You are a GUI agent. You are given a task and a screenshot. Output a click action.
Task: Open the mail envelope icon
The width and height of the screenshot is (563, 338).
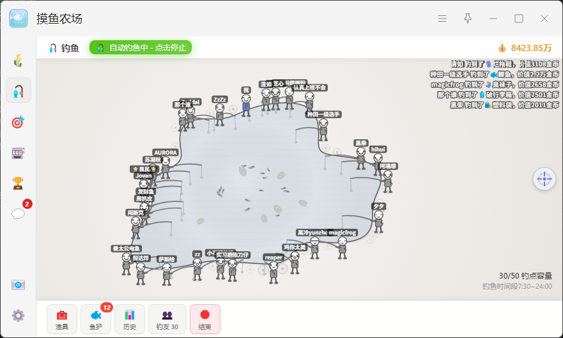[x=18, y=285]
